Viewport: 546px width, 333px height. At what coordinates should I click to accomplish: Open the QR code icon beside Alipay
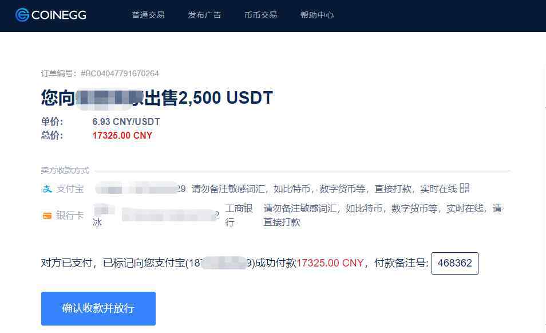point(464,189)
